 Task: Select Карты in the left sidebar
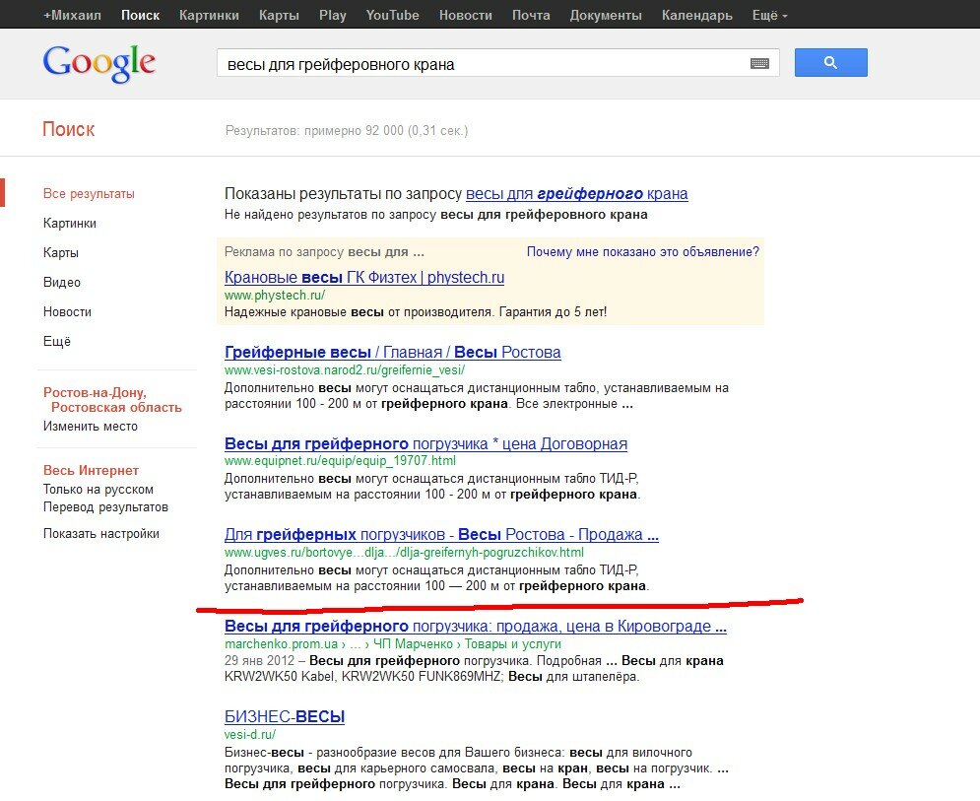(61, 252)
